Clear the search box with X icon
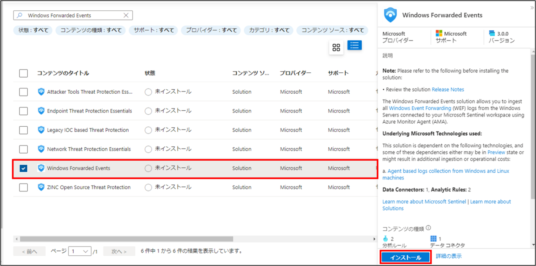The image size is (536, 266). (126, 15)
